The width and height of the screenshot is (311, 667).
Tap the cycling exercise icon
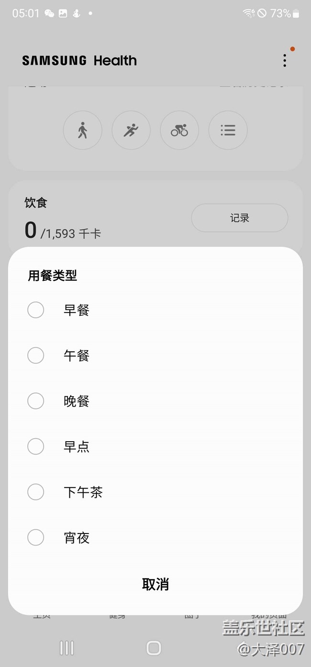pos(179,130)
